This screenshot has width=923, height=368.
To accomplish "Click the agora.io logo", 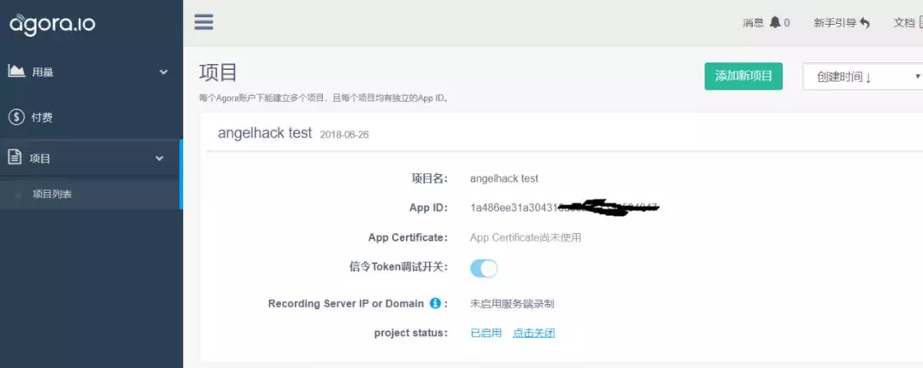I will click(52, 24).
